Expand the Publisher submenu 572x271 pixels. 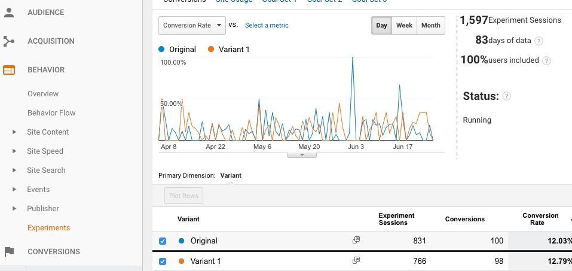pos(14,209)
